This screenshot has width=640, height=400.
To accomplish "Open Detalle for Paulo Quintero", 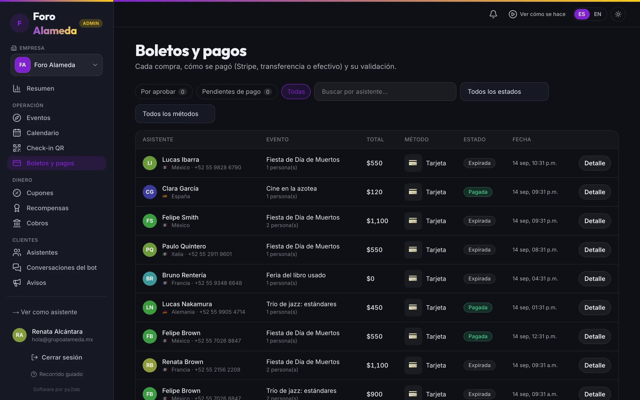I will pyautogui.click(x=594, y=250).
